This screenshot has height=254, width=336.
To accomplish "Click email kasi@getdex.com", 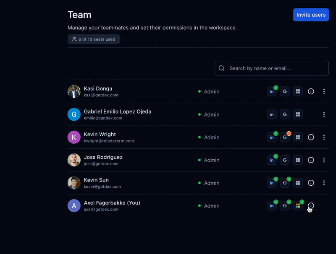I will [x=101, y=95].
